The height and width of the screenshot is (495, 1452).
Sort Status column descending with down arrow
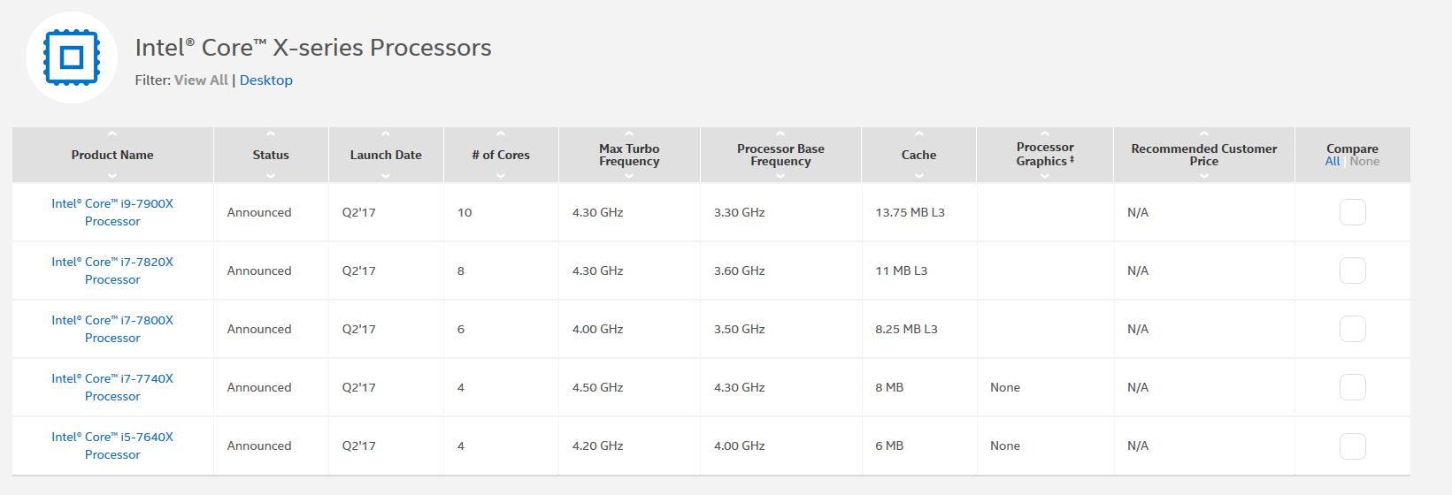(271, 175)
